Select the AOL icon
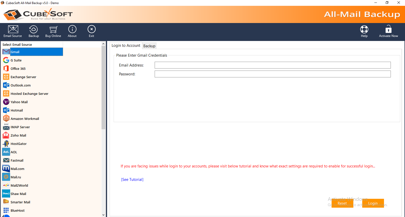 click(x=6, y=152)
